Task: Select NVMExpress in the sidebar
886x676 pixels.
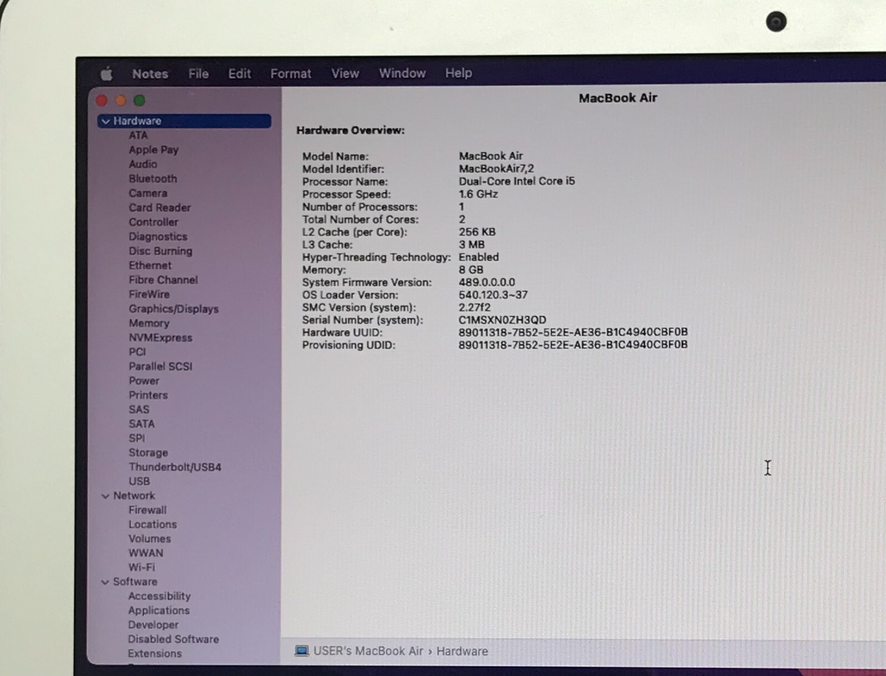Action: 161,338
